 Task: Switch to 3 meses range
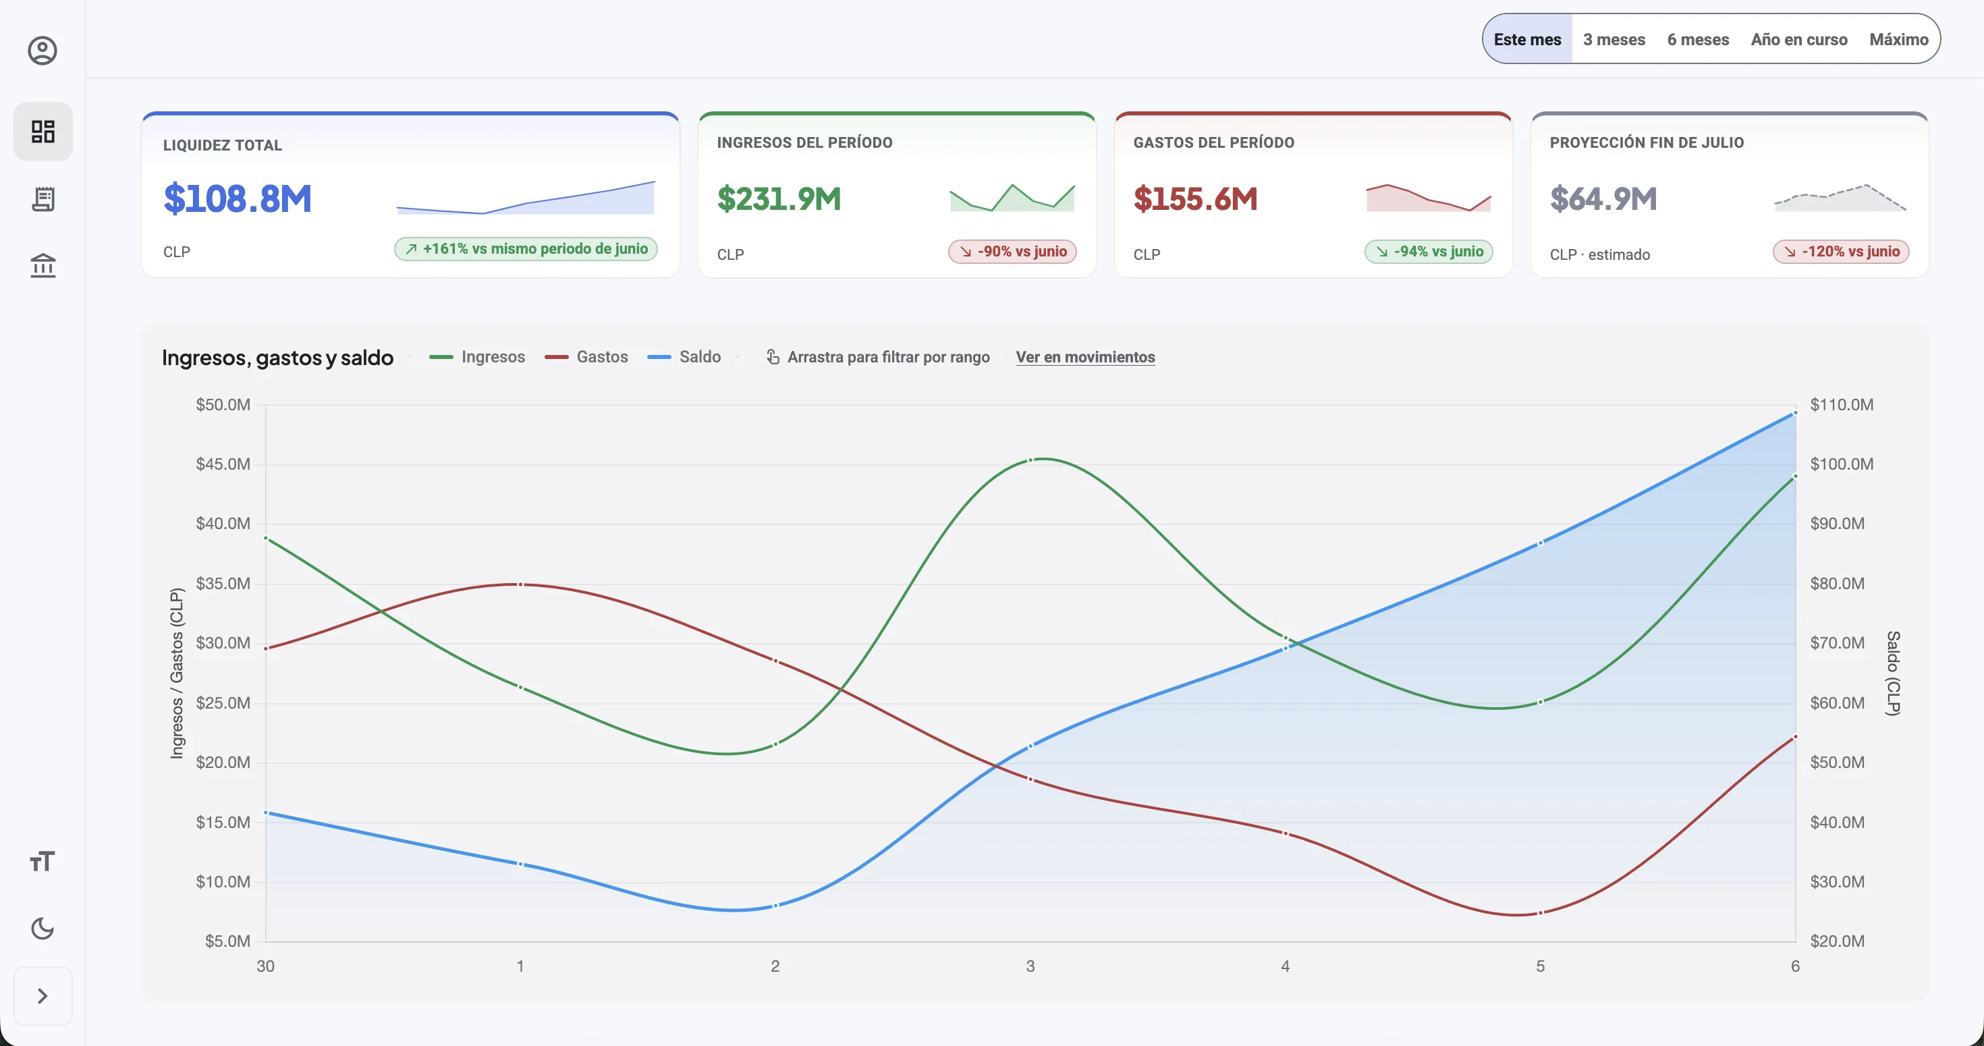(x=1614, y=39)
